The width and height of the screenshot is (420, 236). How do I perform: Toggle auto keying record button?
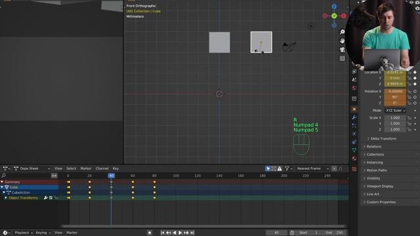[150, 233]
